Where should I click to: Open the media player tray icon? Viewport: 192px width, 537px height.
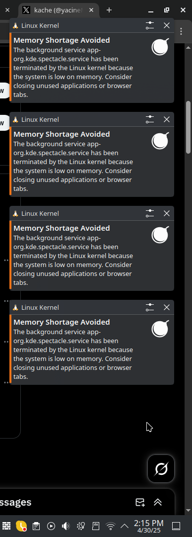(x=51, y=526)
